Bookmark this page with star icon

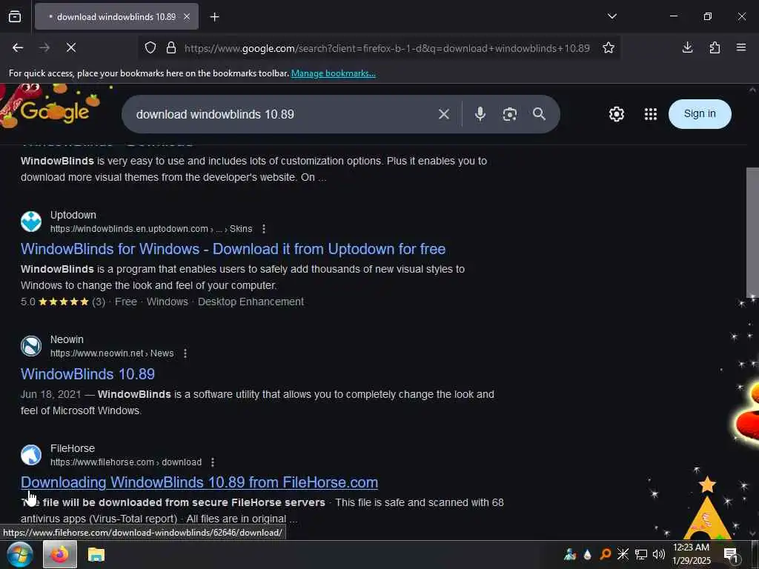tap(609, 48)
